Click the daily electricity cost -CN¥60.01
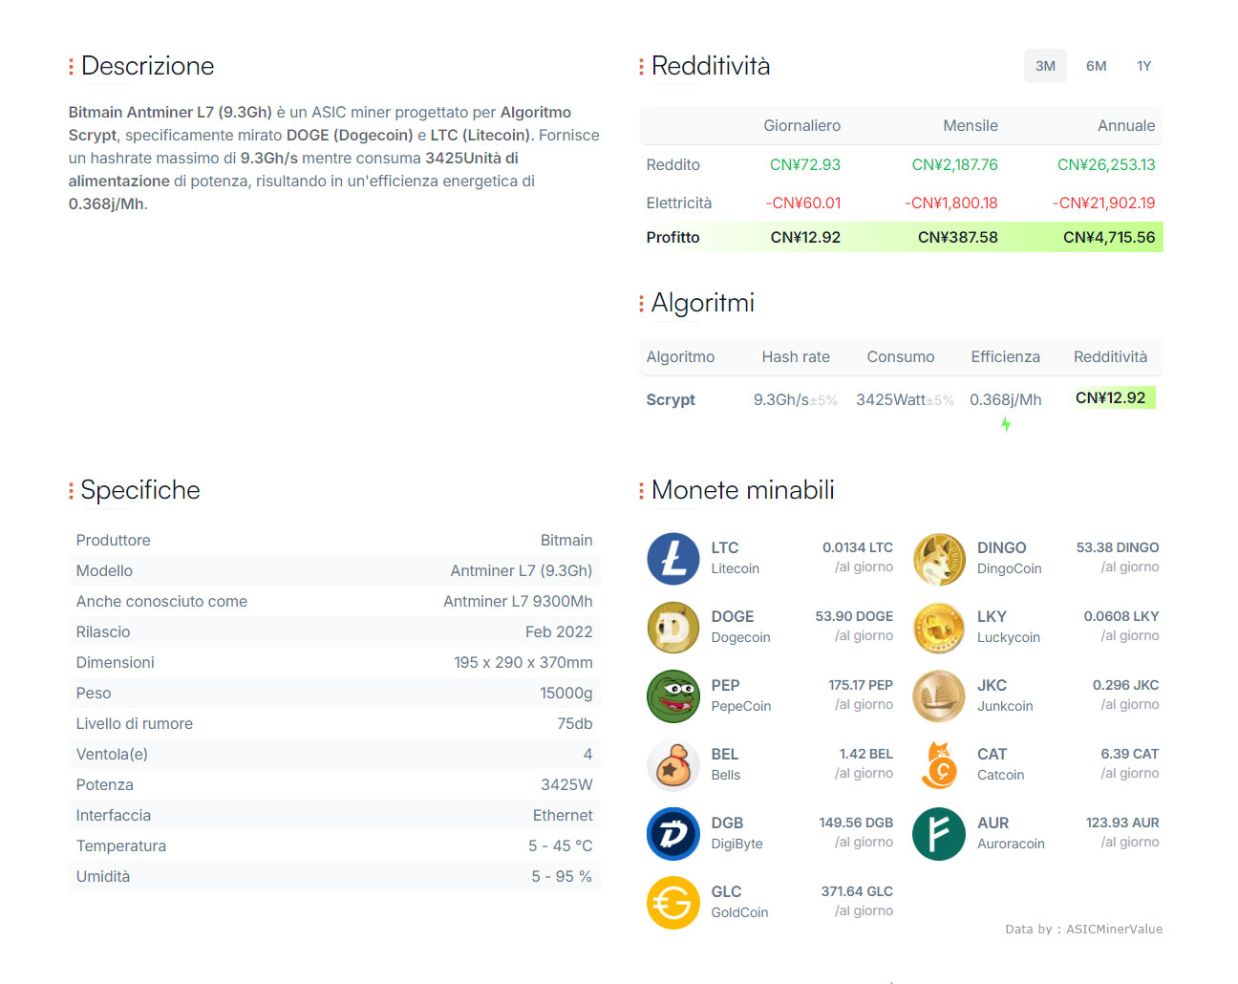Screen dimensions: 1238x984 coord(803,203)
